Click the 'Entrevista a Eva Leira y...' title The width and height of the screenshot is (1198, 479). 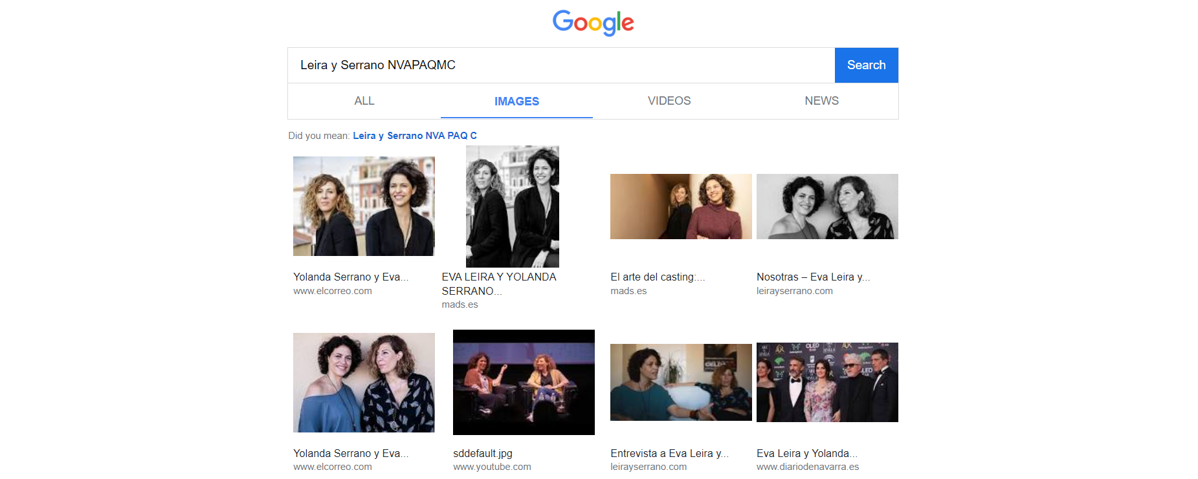pos(669,454)
